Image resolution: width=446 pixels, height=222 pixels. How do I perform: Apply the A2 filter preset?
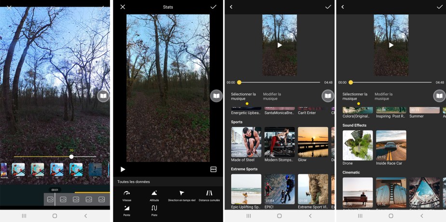click(38, 171)
